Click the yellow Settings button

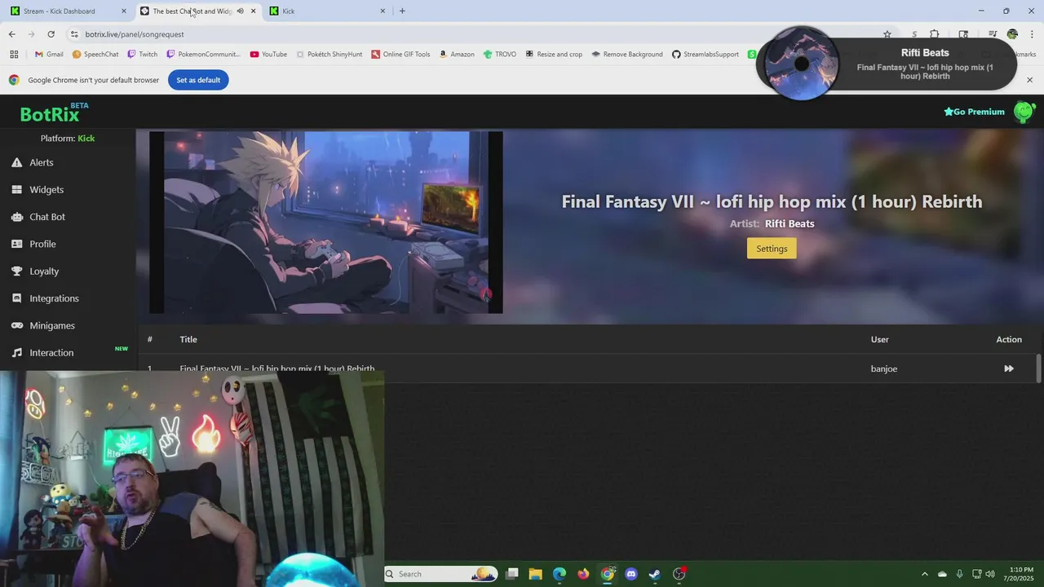tap(772, 249)
